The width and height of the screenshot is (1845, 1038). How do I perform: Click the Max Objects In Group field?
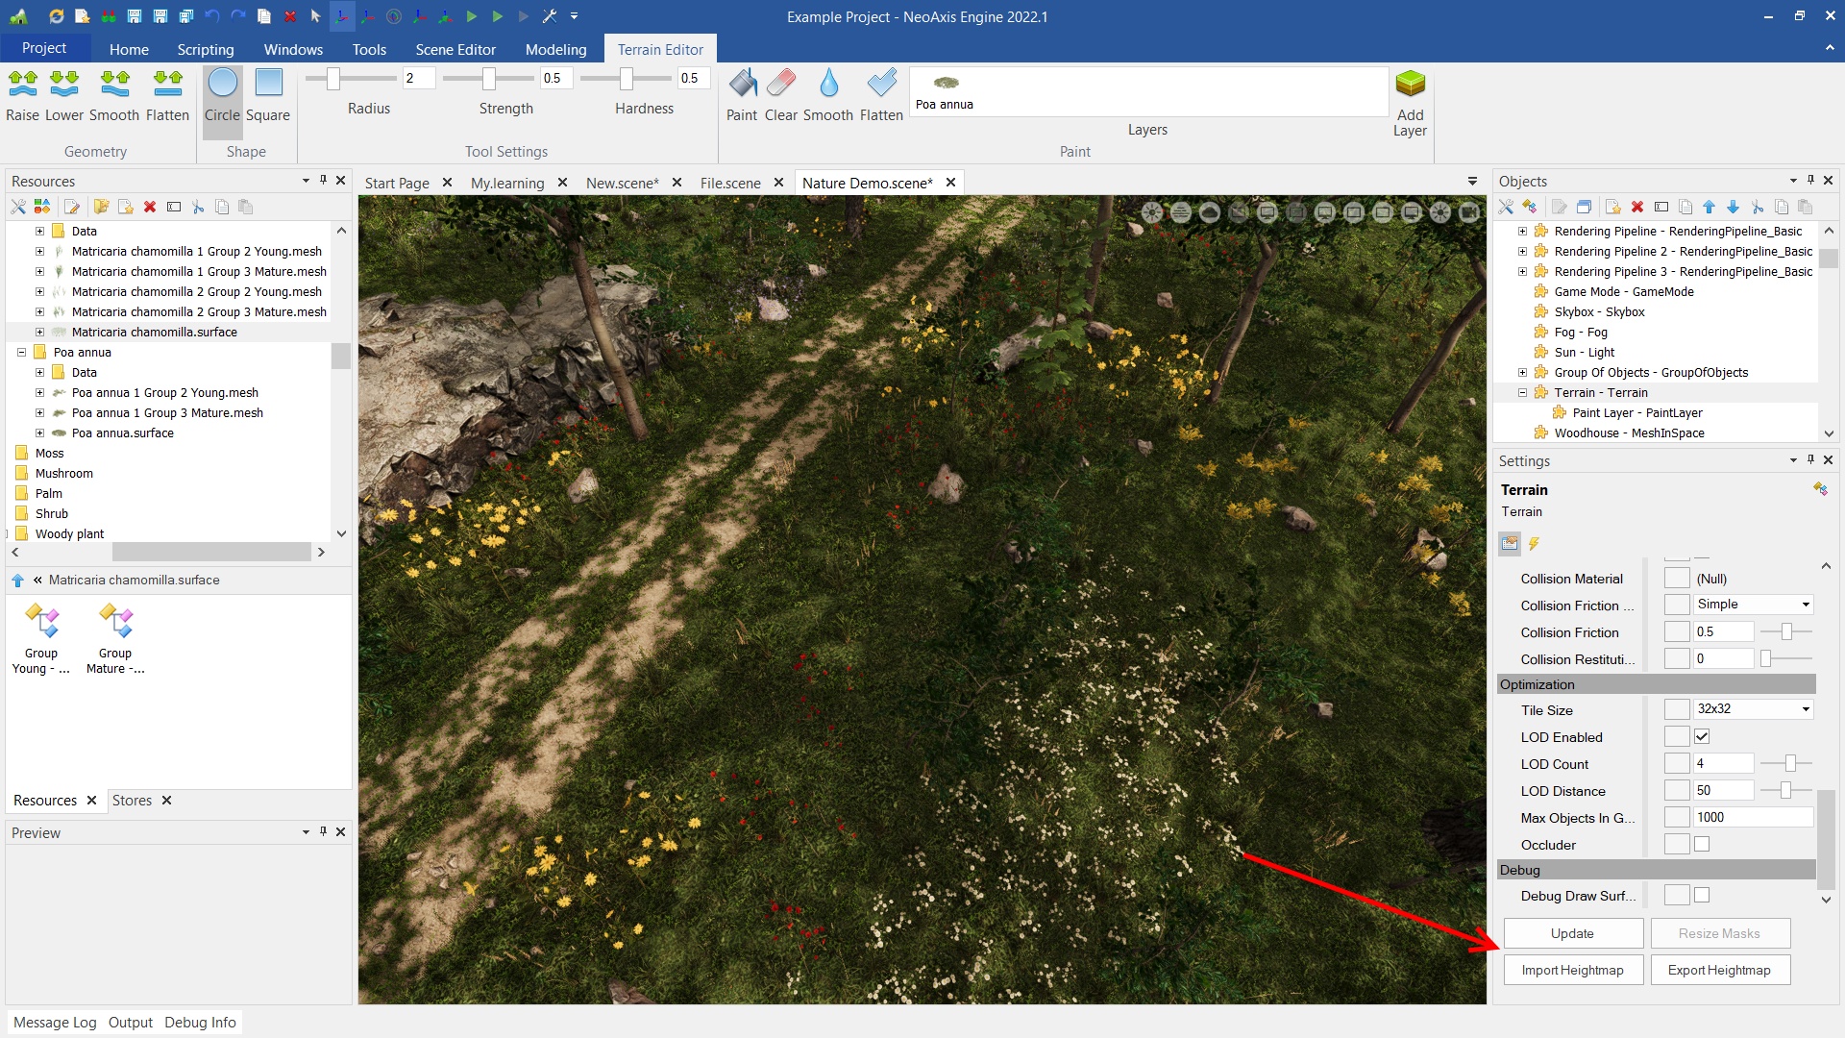tap(1752, 818)
